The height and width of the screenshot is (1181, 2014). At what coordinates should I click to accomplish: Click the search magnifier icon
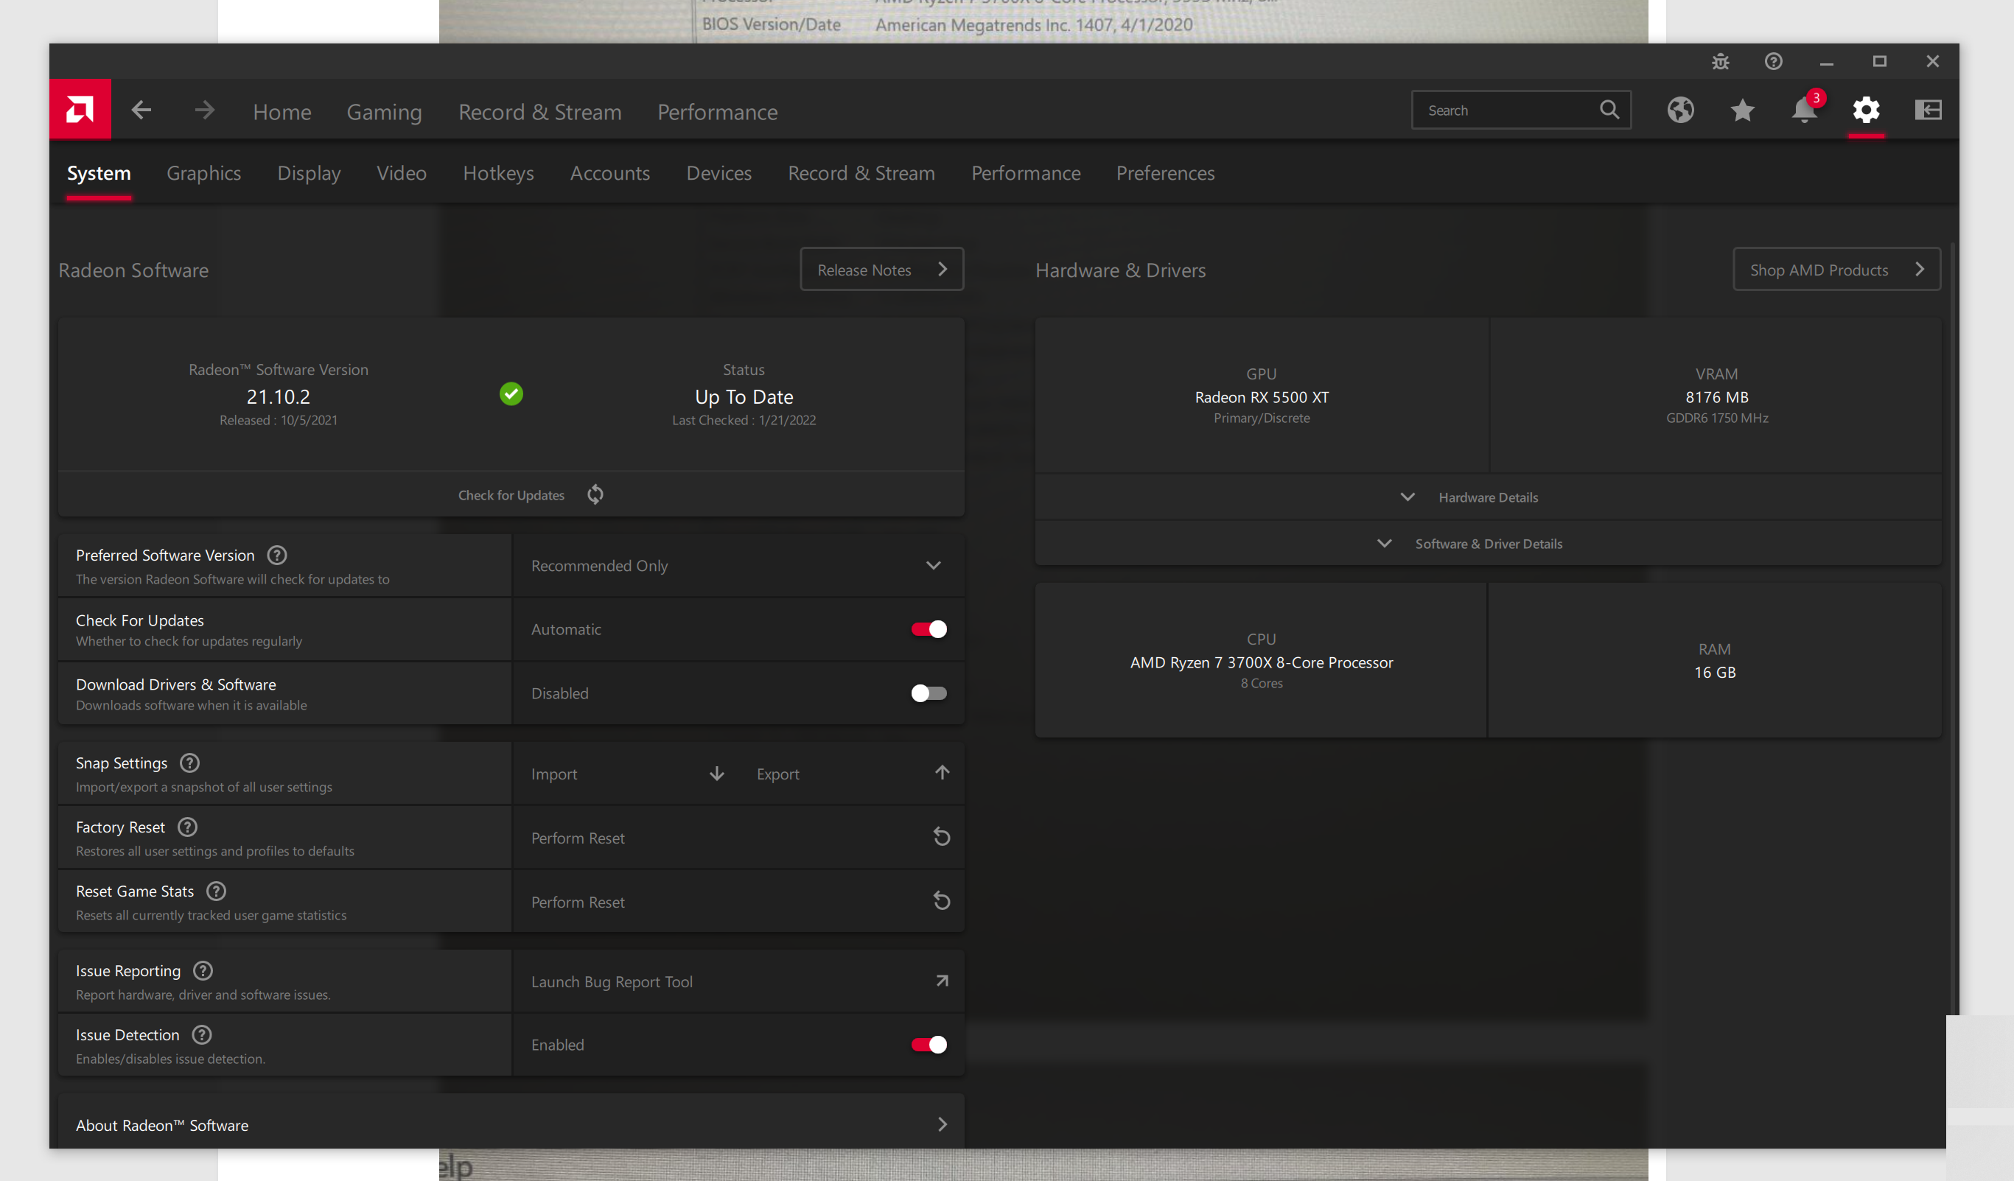click(1609, 110)
